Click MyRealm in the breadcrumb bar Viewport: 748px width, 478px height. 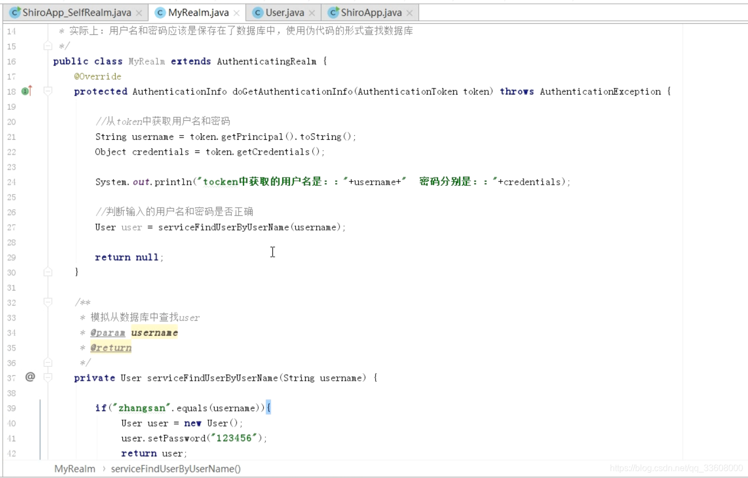click(75, 469)
